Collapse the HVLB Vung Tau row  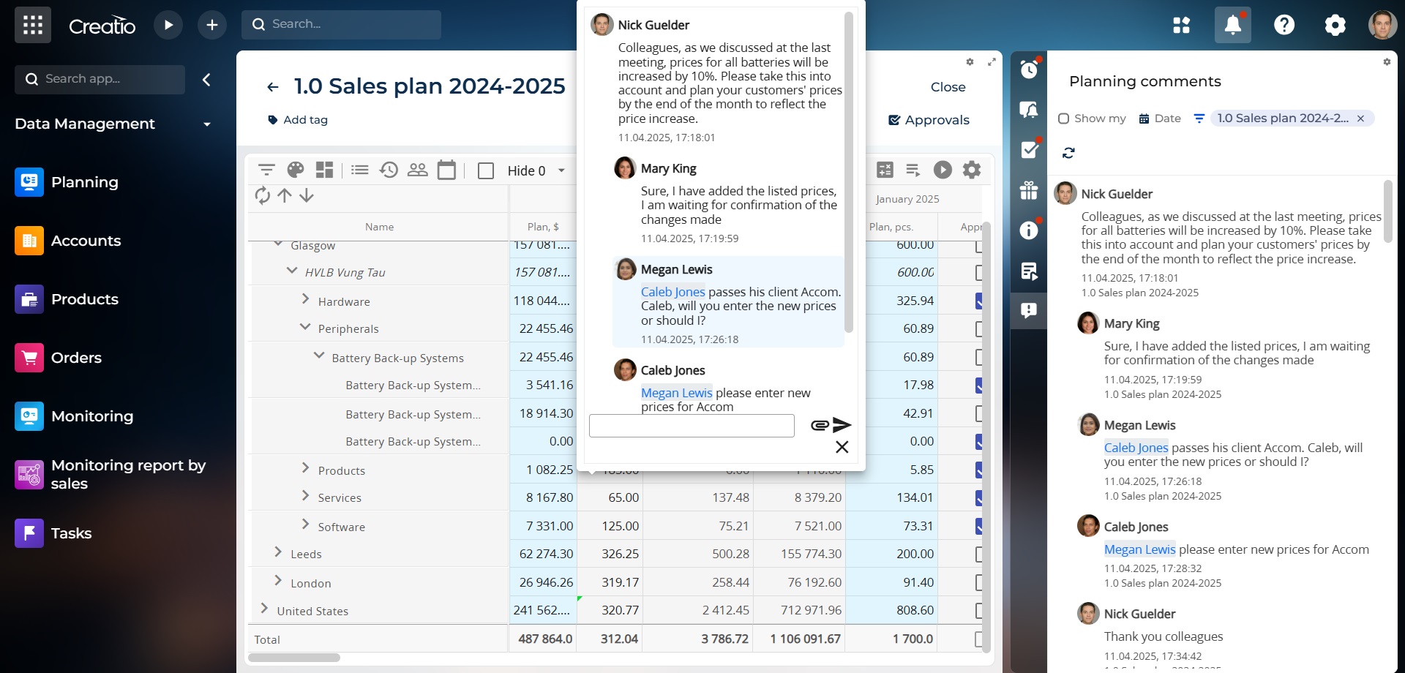[x=291, y=271]
